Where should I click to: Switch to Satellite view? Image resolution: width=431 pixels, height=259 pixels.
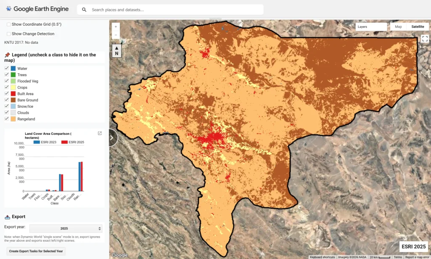pos(418,27)
